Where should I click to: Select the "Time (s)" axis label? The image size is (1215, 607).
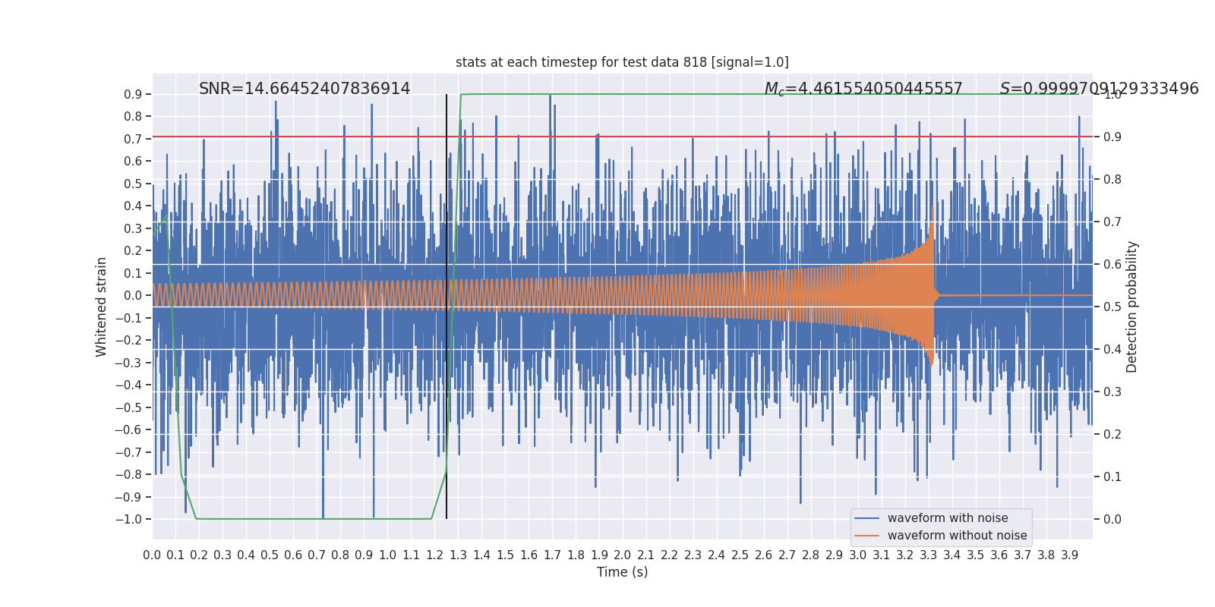[623, 572]
